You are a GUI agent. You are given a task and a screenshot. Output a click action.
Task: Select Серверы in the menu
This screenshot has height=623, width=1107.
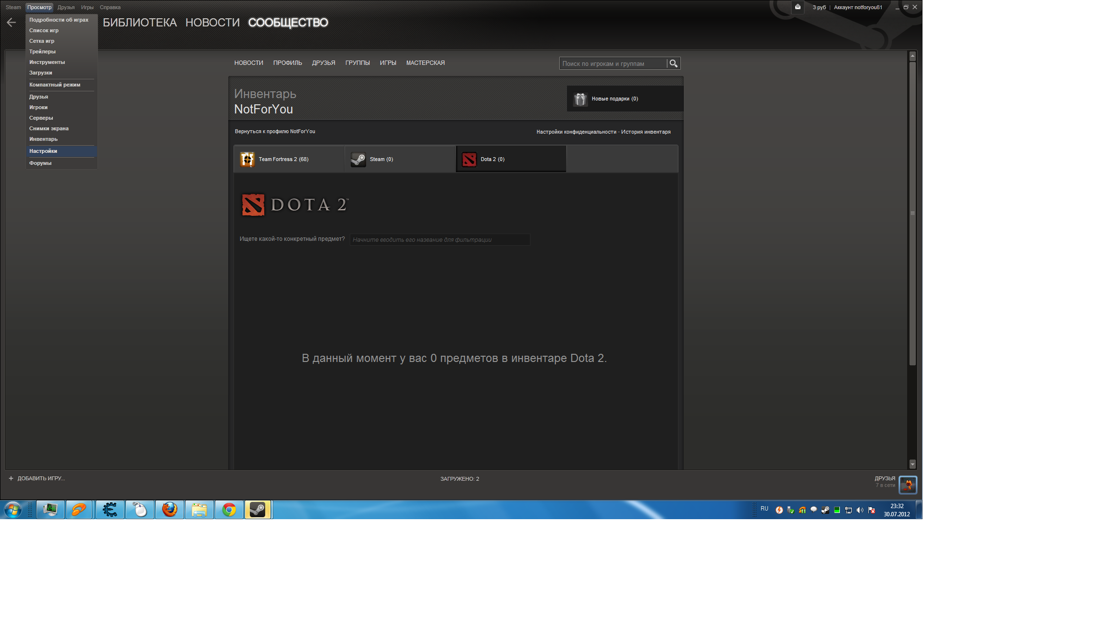(61, 118)
